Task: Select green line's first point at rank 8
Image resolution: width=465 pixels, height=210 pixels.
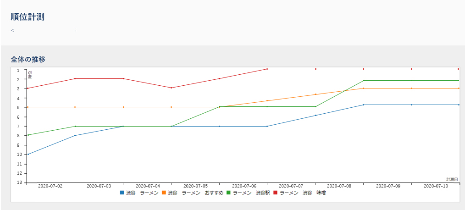Action: (28, 135)
